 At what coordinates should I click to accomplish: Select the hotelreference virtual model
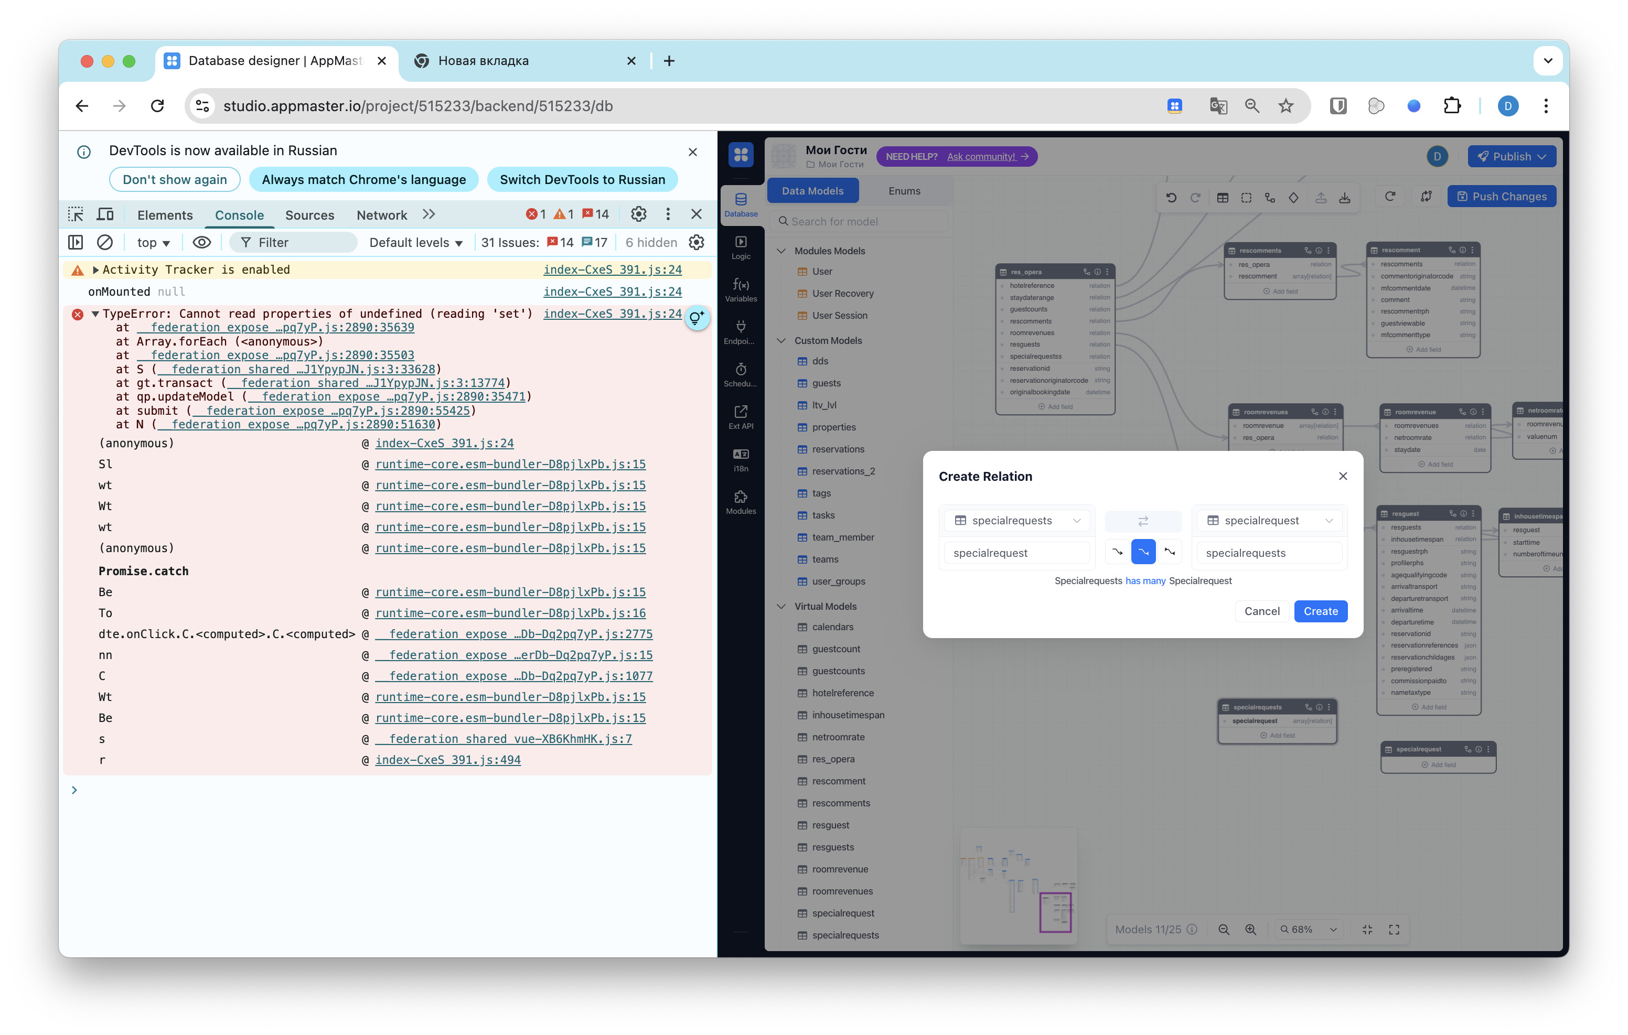click(x=843, y=693)
